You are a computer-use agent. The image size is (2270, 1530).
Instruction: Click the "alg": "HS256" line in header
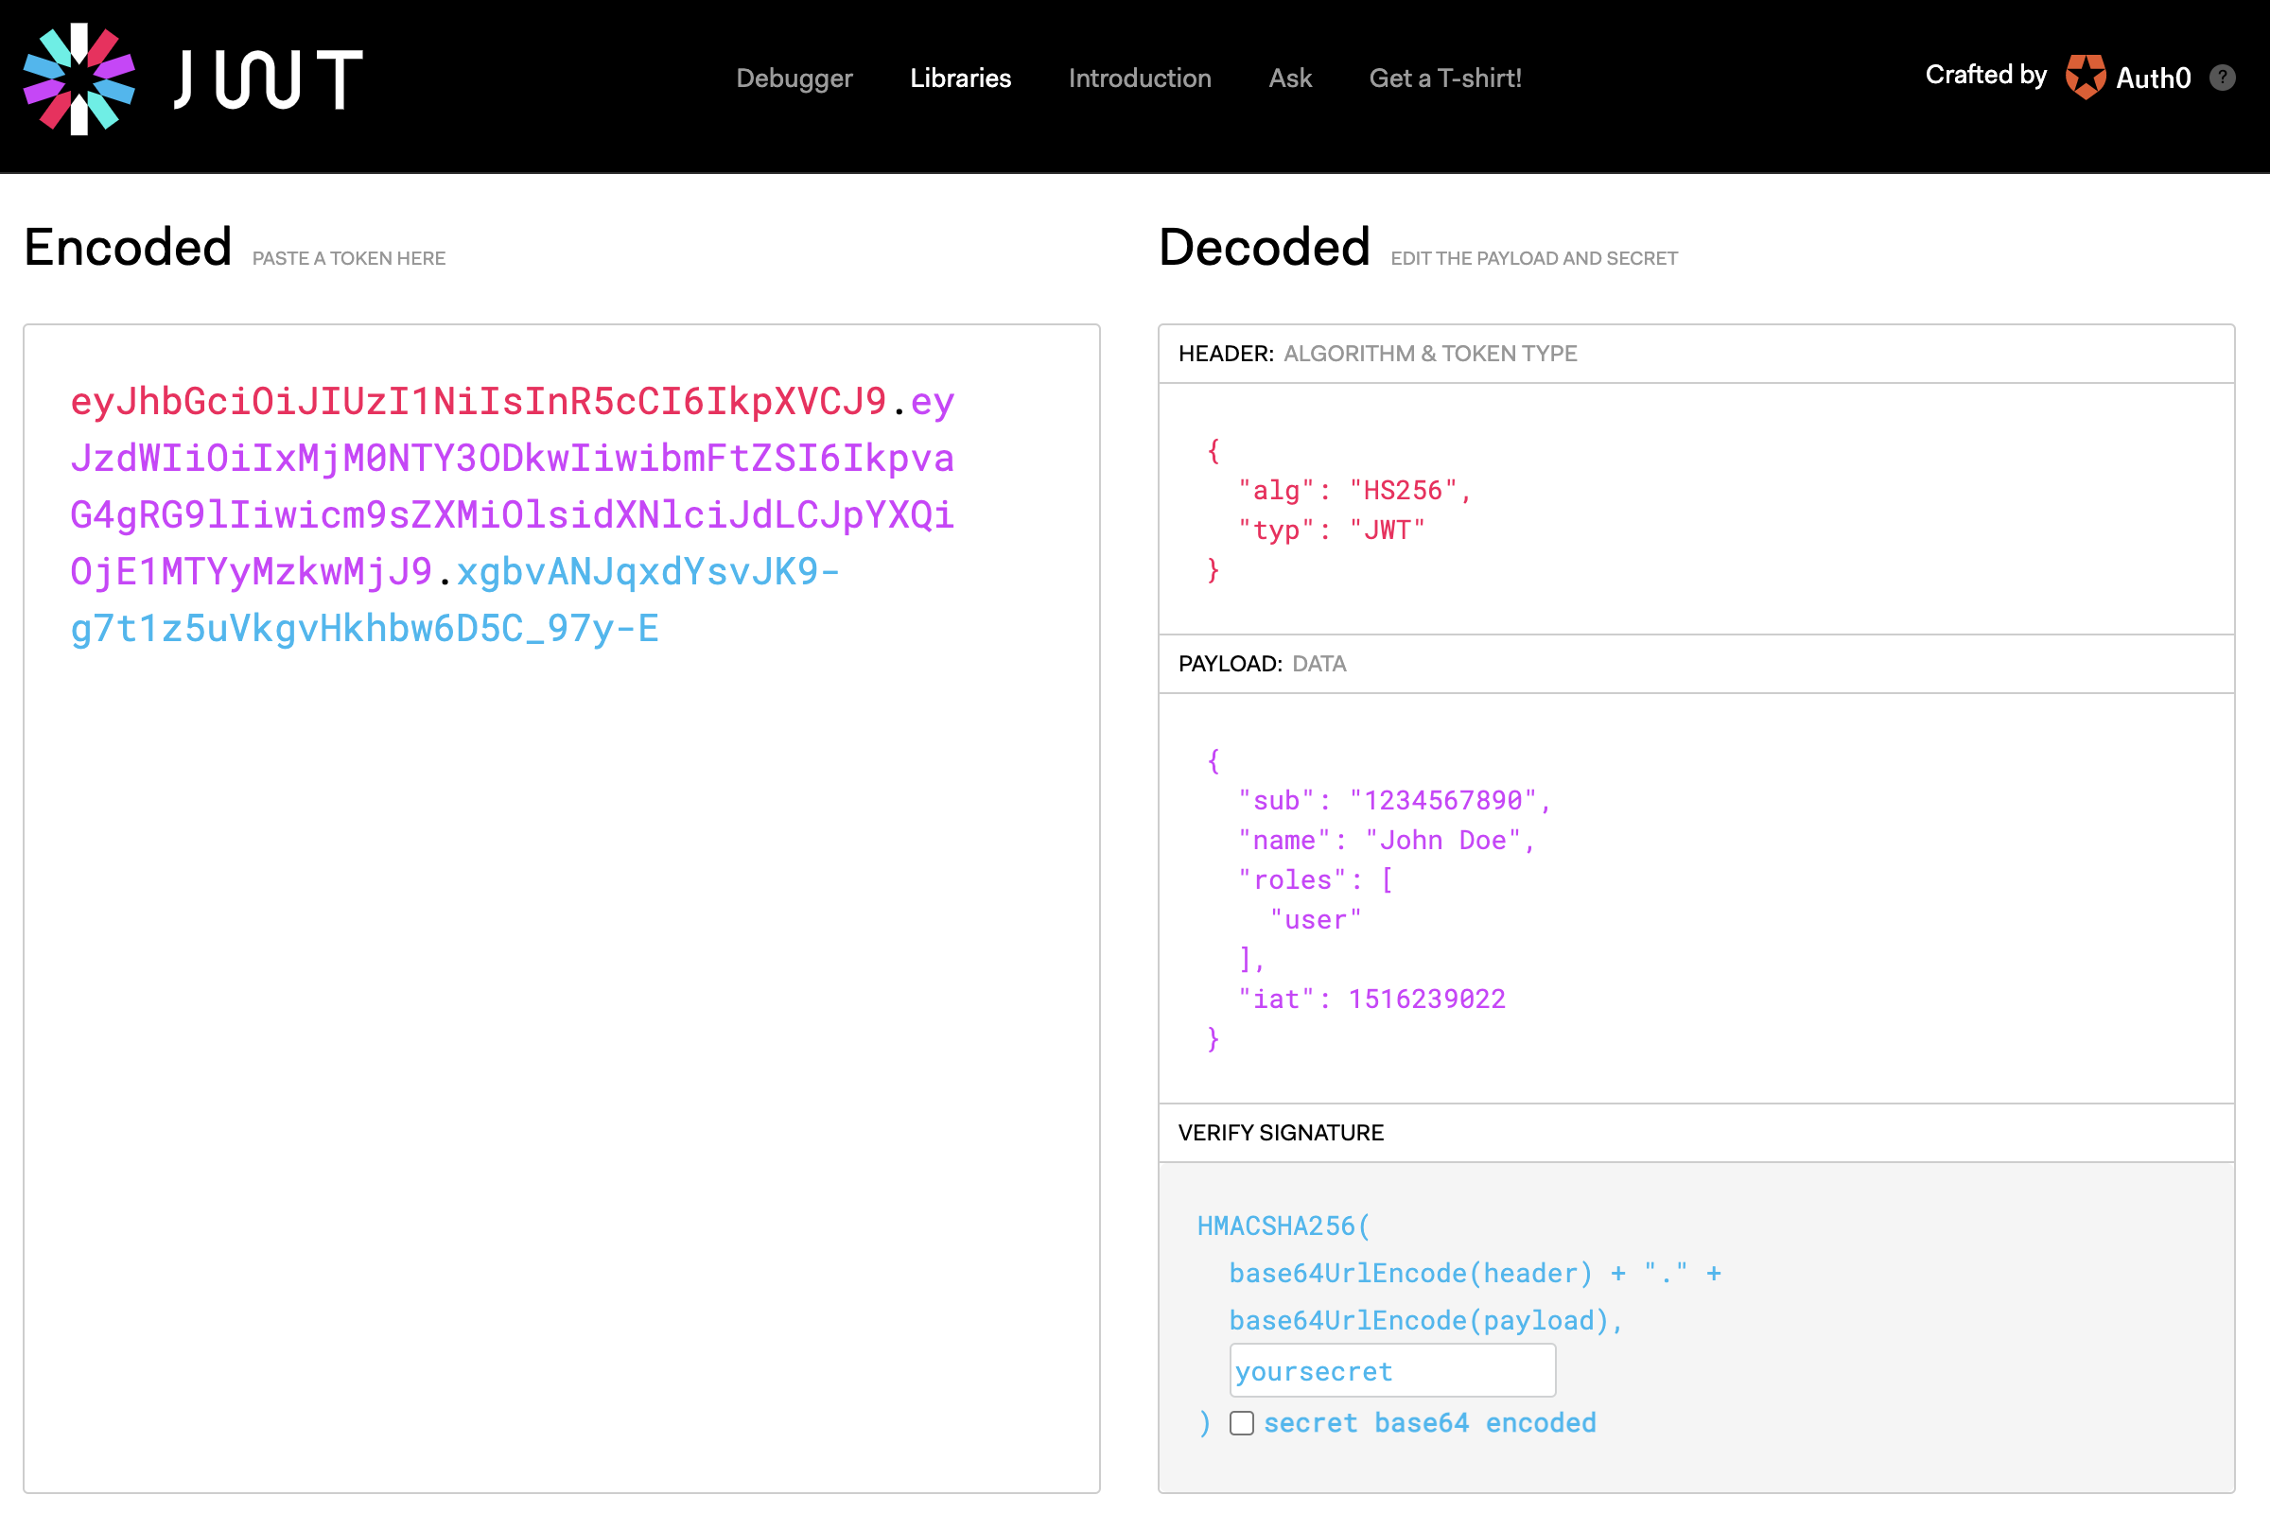(1353, 490)
